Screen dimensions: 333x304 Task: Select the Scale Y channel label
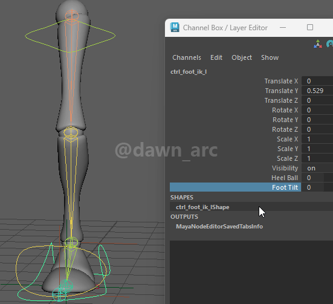(x=288, y=149)
